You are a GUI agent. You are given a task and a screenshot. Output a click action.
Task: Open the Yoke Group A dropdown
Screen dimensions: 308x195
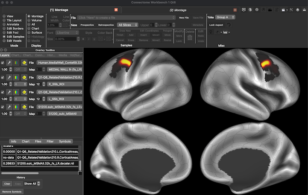[x=226, y=17]
